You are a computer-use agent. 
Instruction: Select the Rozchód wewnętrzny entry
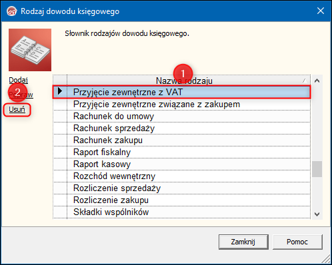182,176
